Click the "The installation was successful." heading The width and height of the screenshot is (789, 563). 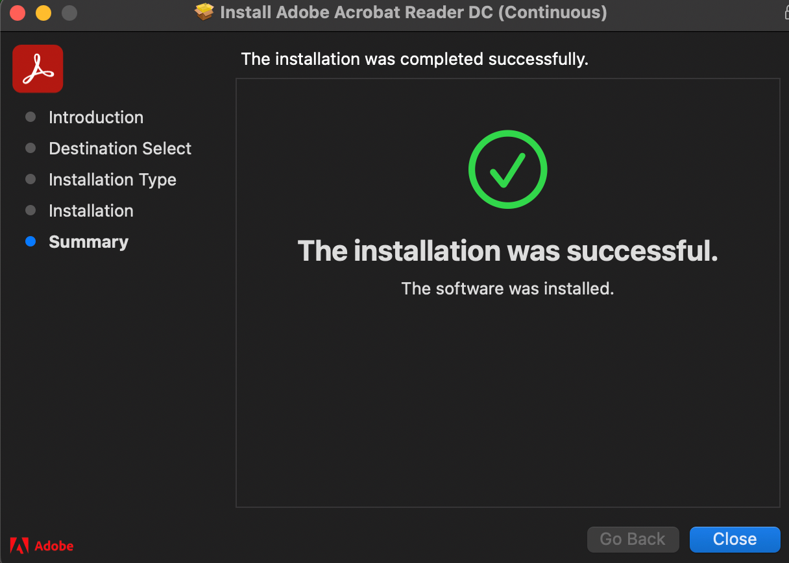click(x=507, y=251)
